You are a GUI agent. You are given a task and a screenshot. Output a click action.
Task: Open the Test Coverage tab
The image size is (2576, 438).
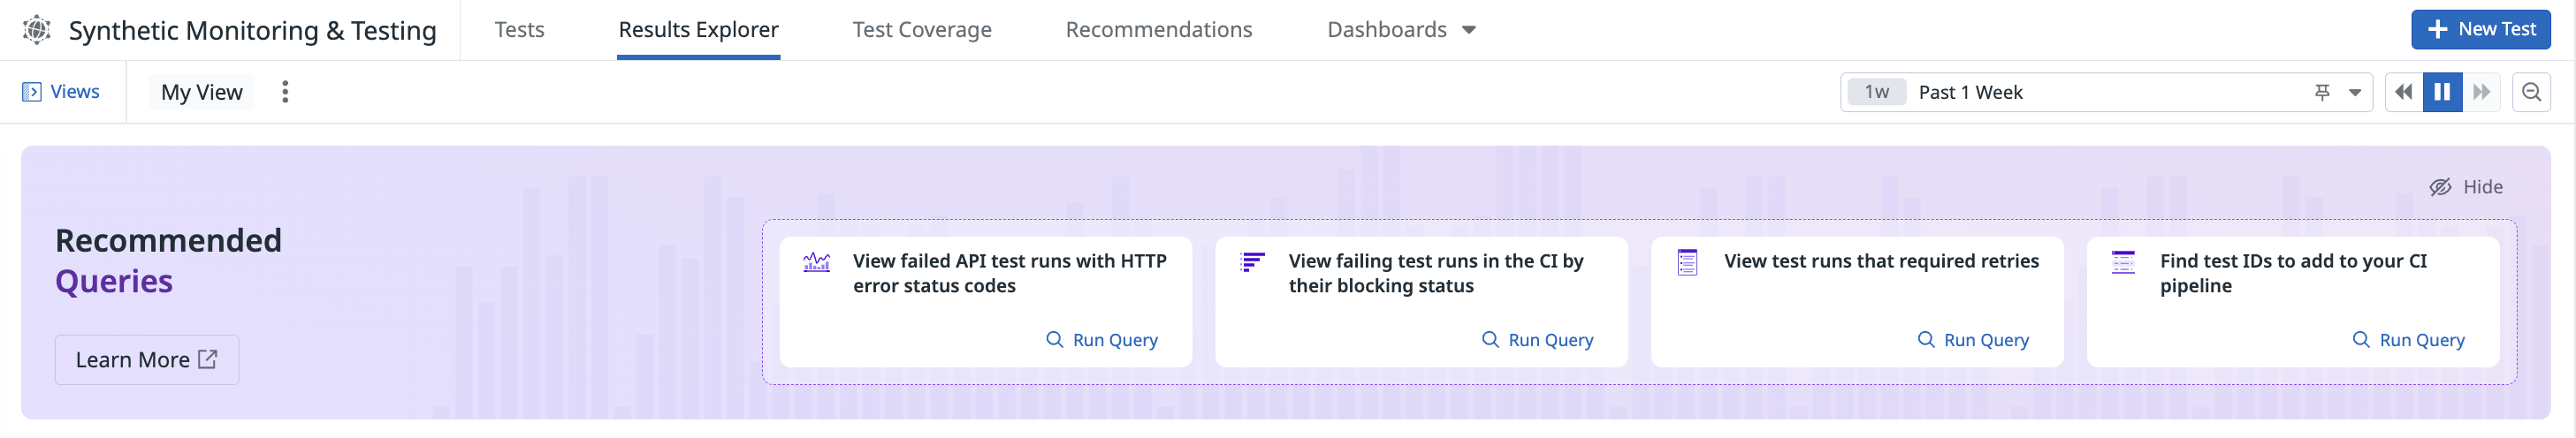[x=921, y=30]
